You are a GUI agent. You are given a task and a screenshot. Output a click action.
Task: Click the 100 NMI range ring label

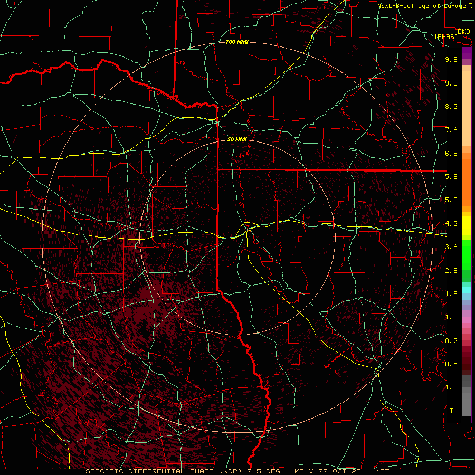(x=237, y=42)
